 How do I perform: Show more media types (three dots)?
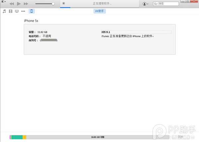click(23, 11)
